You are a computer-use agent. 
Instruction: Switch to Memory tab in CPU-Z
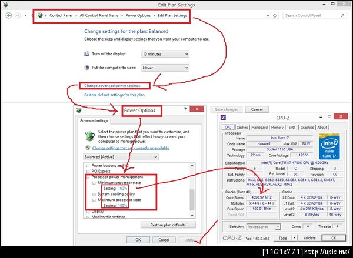click(277, 128)
